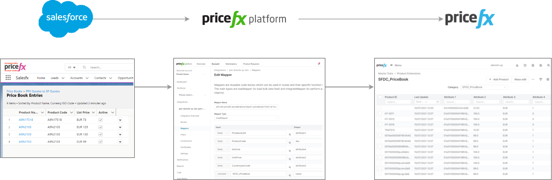
Task: Click the Mass edit button
Action: point(520,79)
